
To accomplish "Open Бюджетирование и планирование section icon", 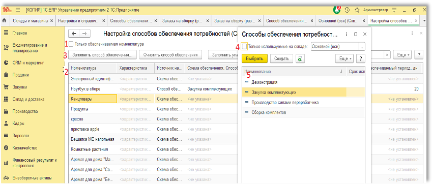I will 6,47.
